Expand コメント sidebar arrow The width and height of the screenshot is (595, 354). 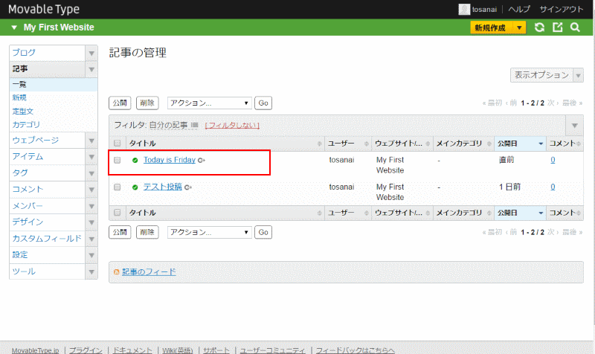[x=91, y=190]
